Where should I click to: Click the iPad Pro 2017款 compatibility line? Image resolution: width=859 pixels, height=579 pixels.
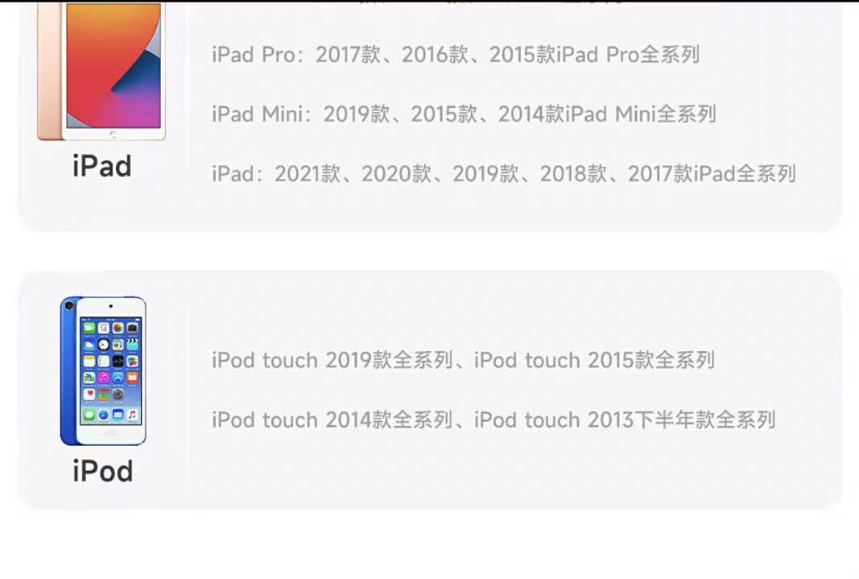pos(456,55)
